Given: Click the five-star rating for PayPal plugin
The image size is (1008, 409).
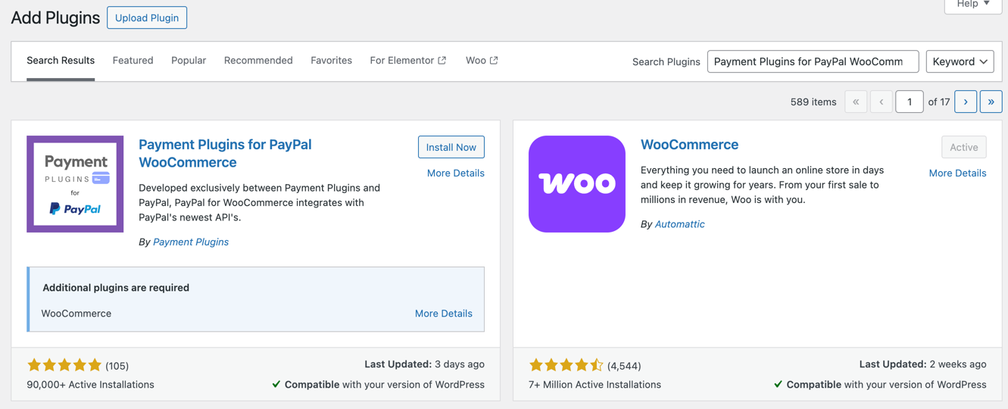Looking at the screenshot, I should tap(64, 365).
